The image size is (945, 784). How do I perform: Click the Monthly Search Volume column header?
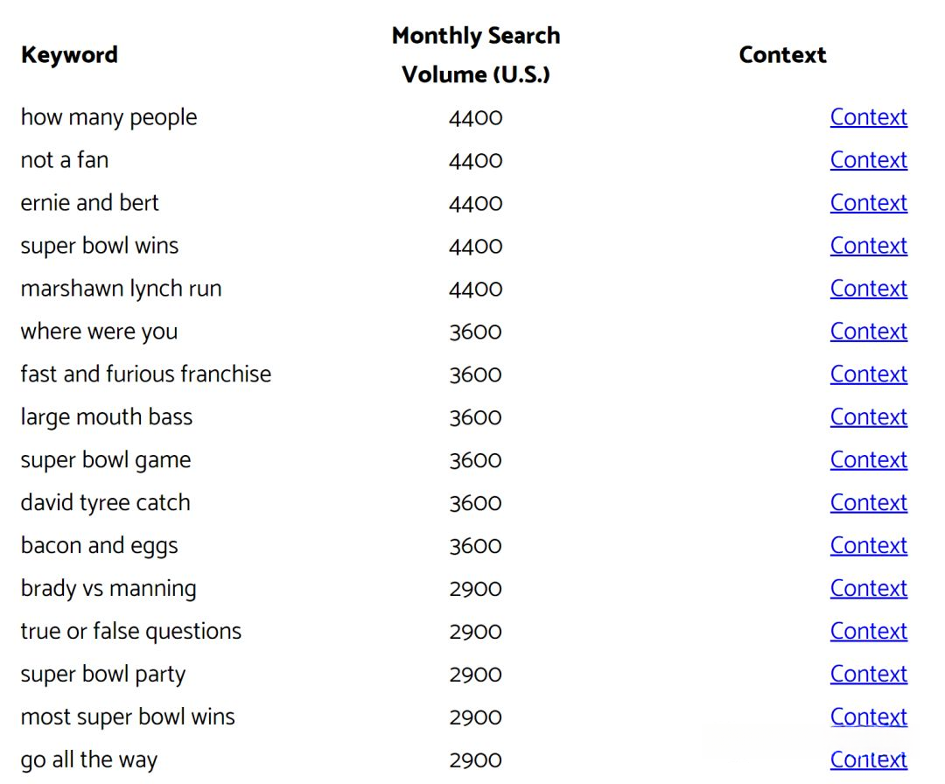476,54
